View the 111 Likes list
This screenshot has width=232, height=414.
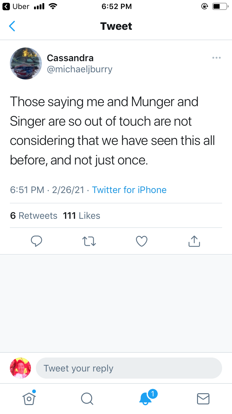tap(82, 216)
